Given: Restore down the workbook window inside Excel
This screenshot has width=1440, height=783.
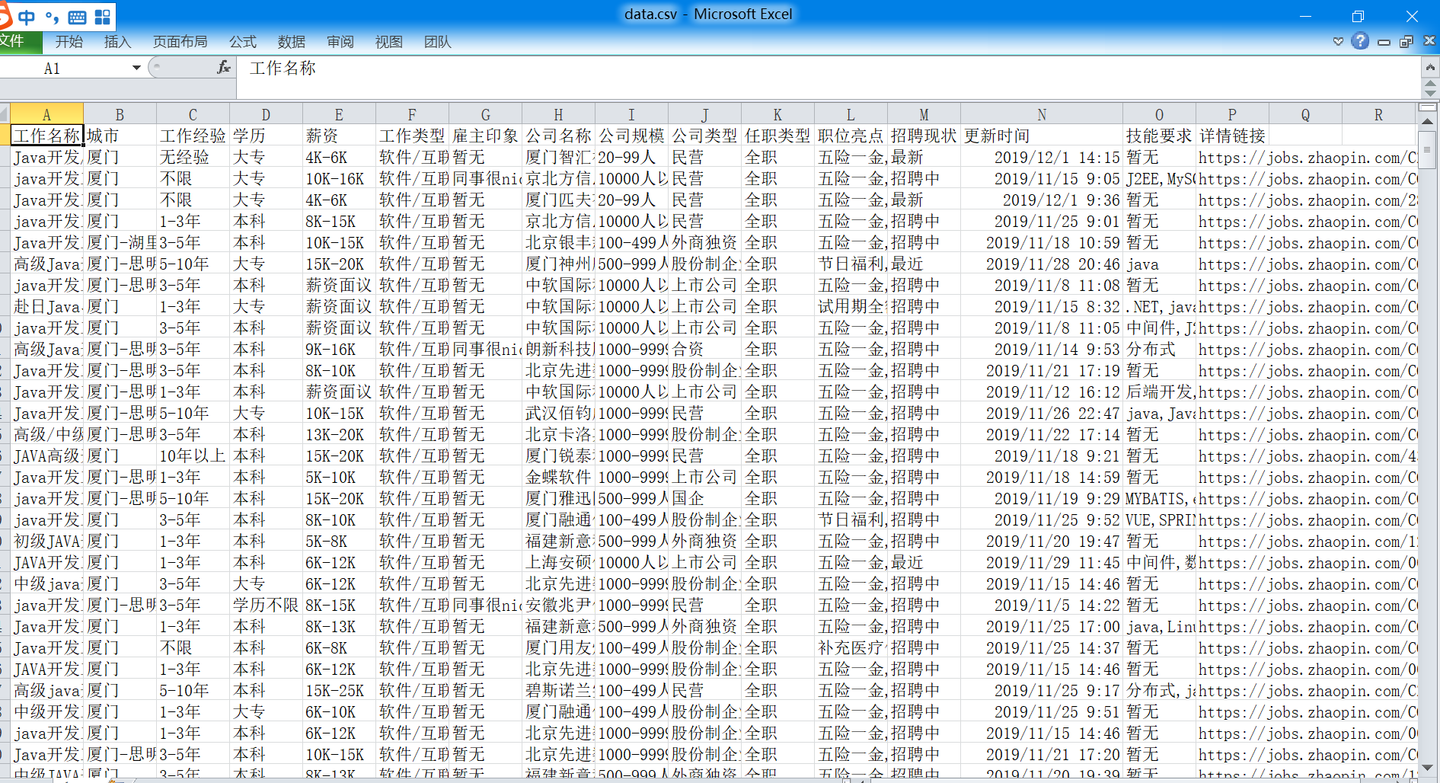Looking at the screenshot, I should pos(1406,41).
